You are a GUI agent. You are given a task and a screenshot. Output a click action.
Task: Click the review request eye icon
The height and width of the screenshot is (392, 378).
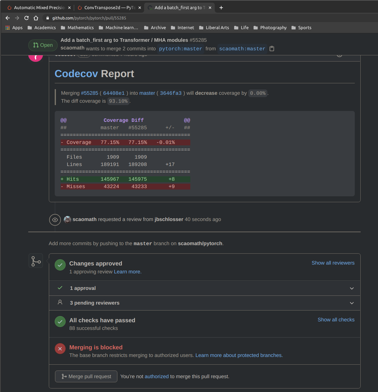55,220
